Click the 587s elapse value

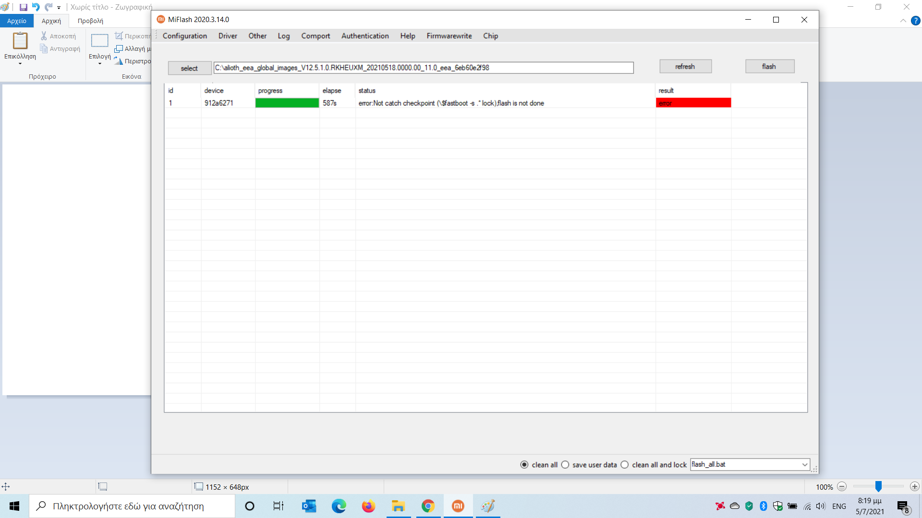coord(329,103)
